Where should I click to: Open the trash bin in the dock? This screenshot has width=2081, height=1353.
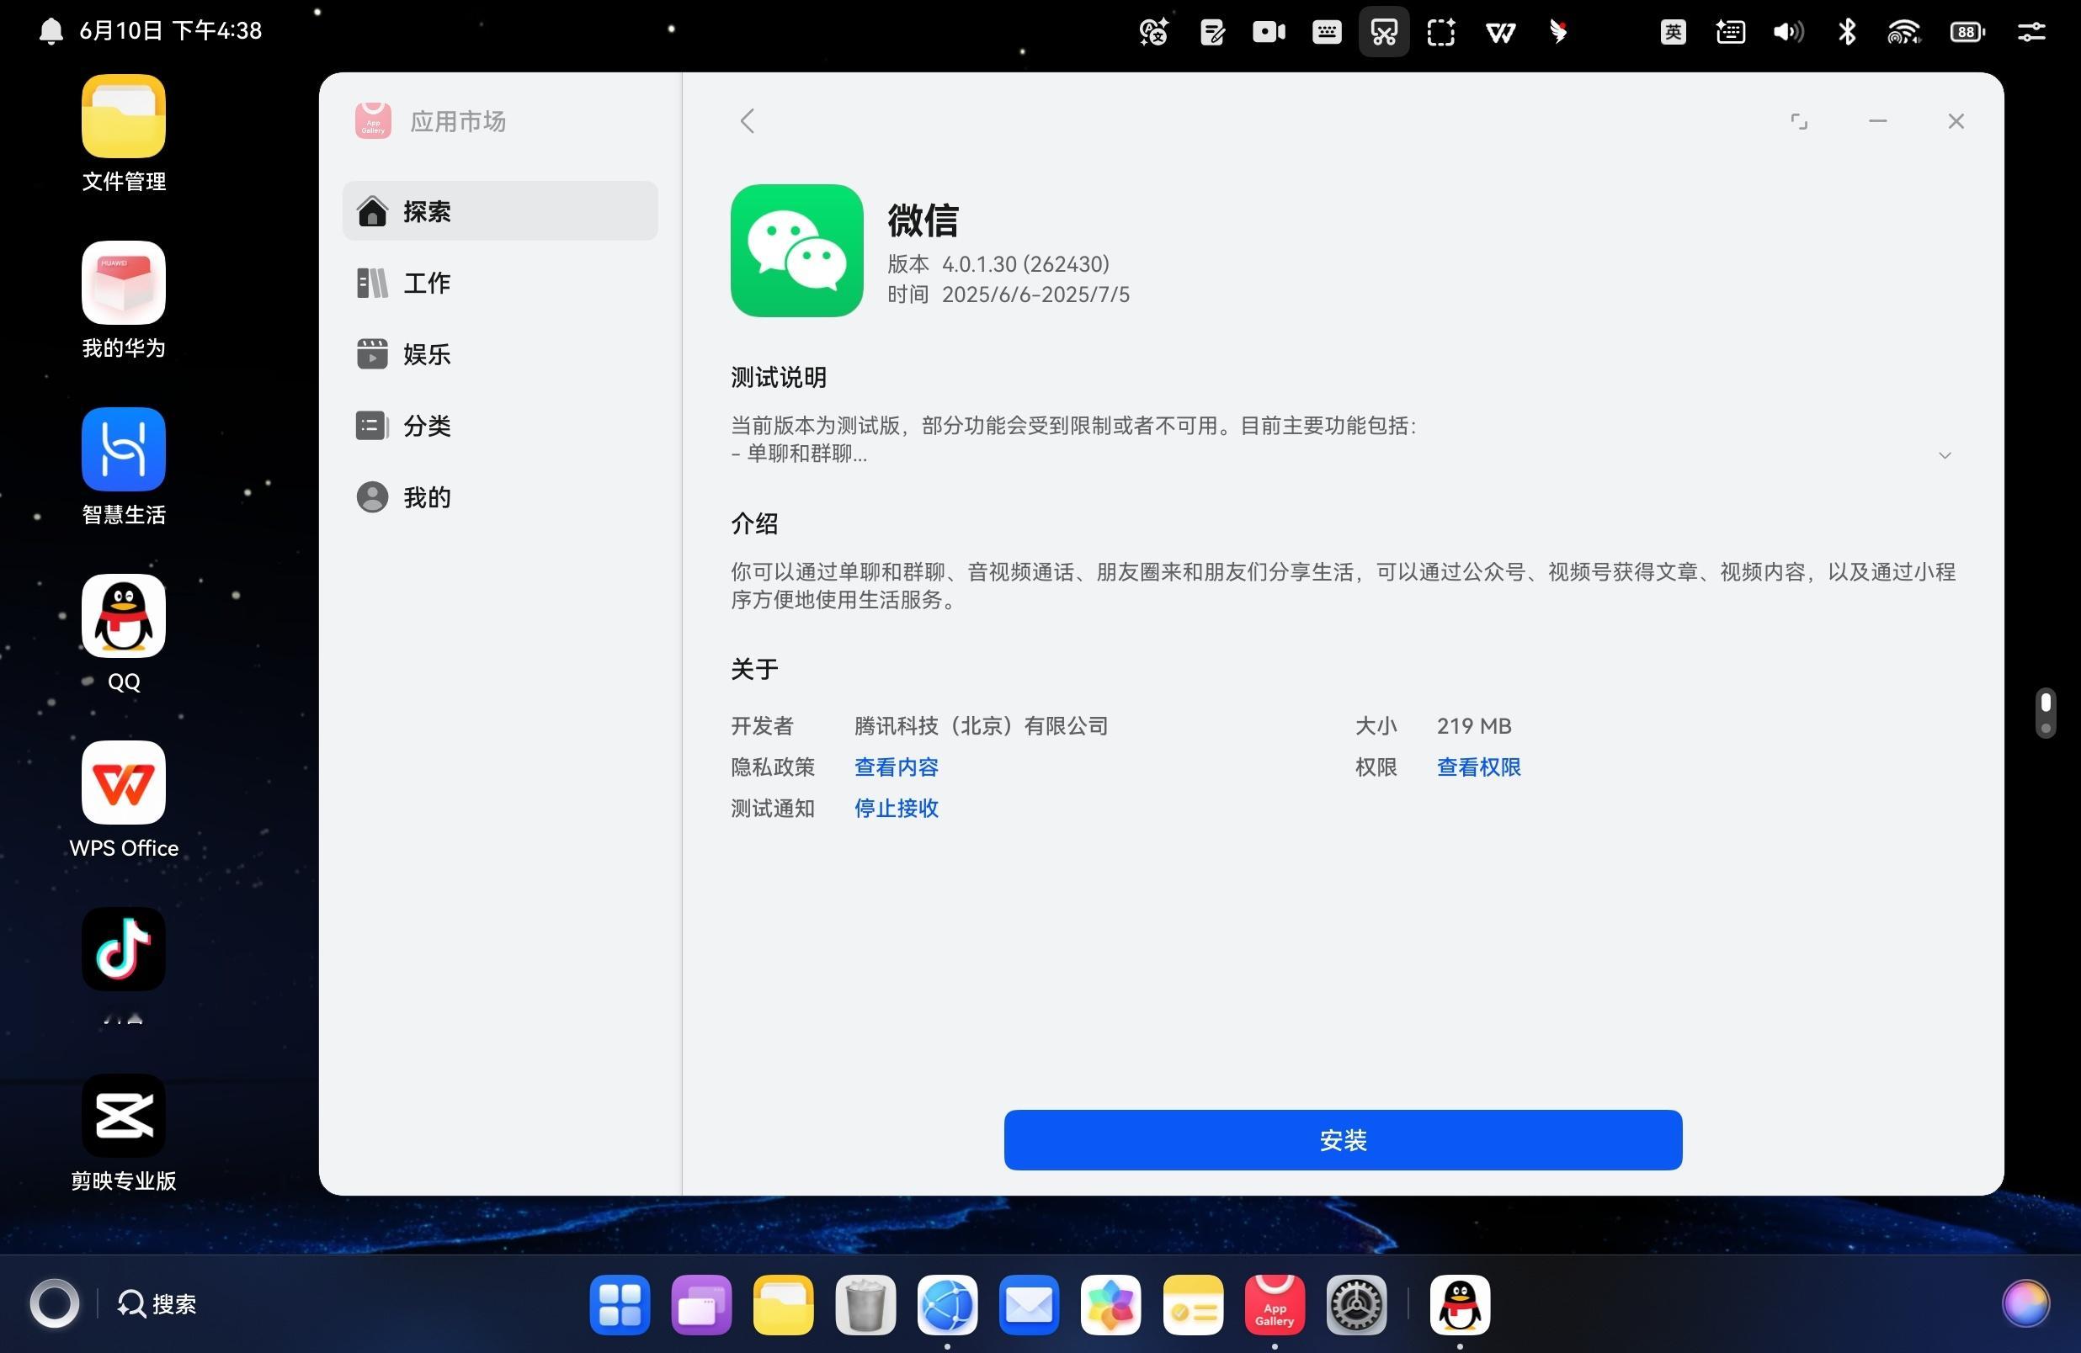coord(865,1304)
